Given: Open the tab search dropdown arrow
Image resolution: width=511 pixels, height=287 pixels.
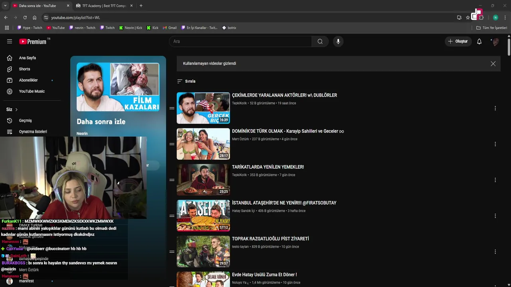Looking at the screenshot, I should coord(5,6).
